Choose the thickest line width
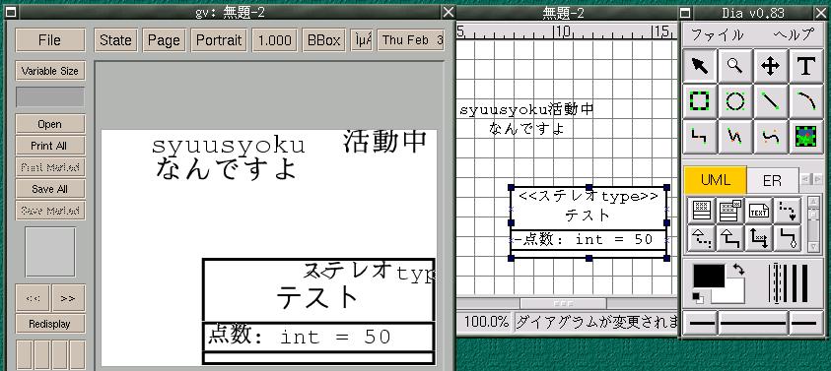 [x=804, y=283]
